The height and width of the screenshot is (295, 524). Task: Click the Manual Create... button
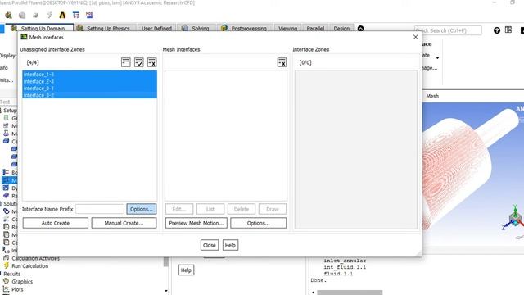(x=124, y=223)
